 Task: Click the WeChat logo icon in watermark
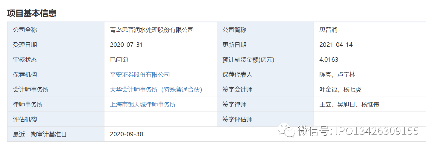(286, 130)
